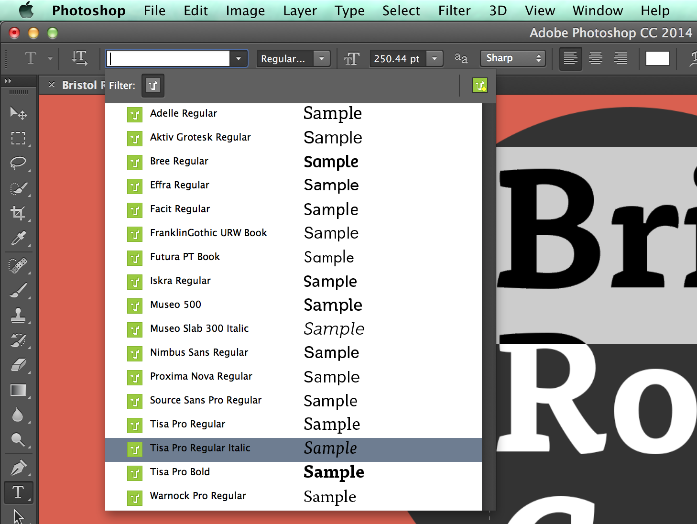Select the Crop tool
This screenshot has height=524, width=697.
tap(18, 213)
